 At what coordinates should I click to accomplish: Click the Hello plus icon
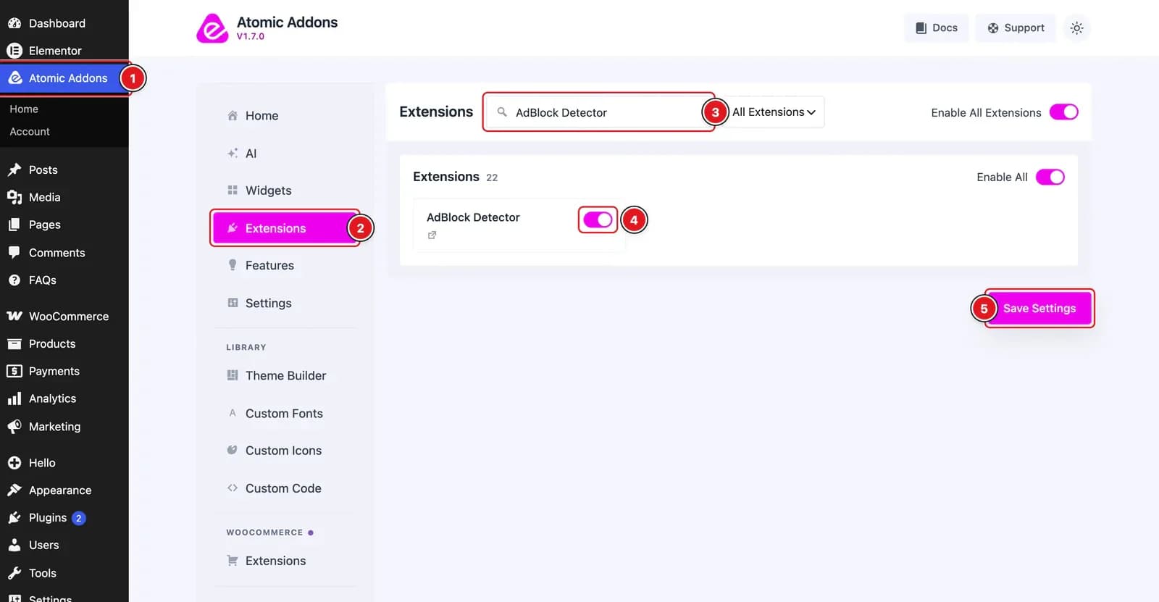click(x=14, y=463)
